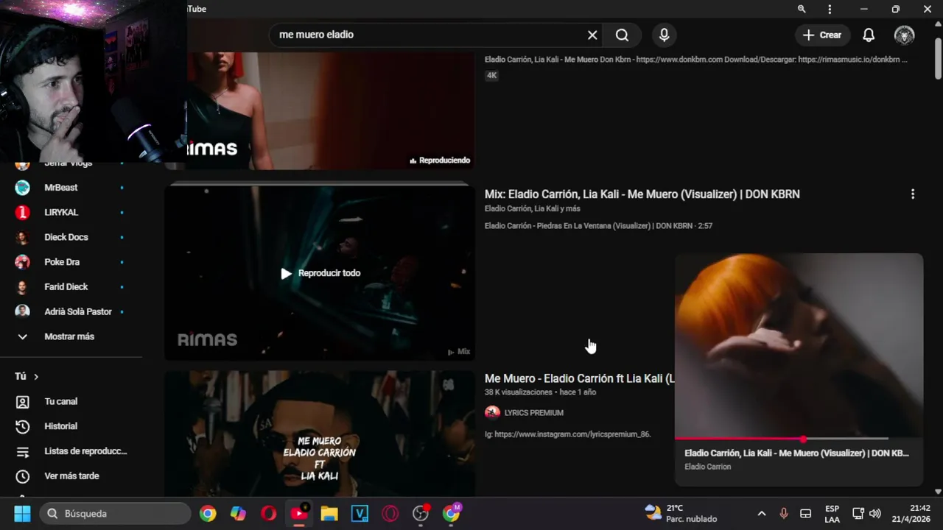The image size is (943, 530).
Task: Submit search with magnifying glass button
Action: 622,35
